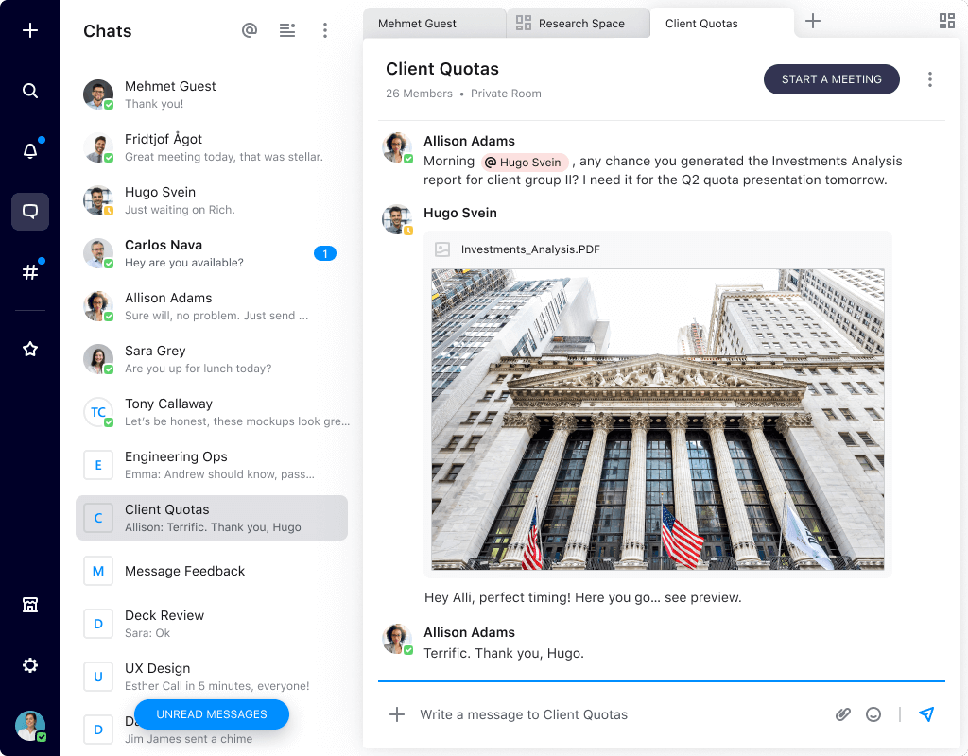Open chat with Fridtjof Ågot
This screenshot has height=756, width=968.
212,147
